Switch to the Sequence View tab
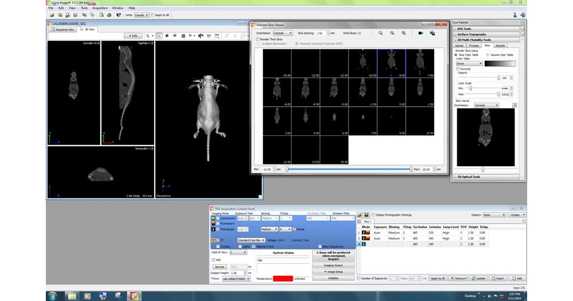This screenshot has width=573, height=301. click(62, 29)
